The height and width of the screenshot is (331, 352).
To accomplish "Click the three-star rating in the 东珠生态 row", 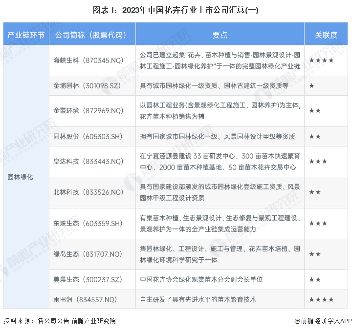I will [x=318, y=223].
